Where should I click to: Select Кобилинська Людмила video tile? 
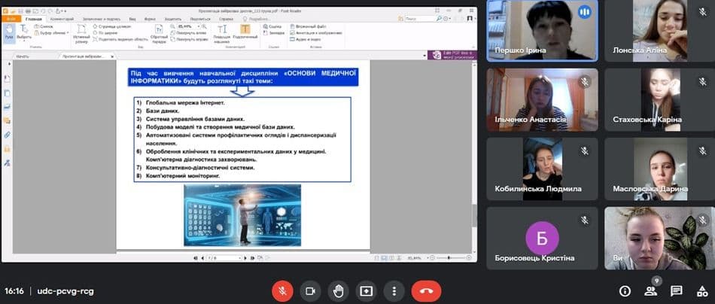tap(542, 169)
